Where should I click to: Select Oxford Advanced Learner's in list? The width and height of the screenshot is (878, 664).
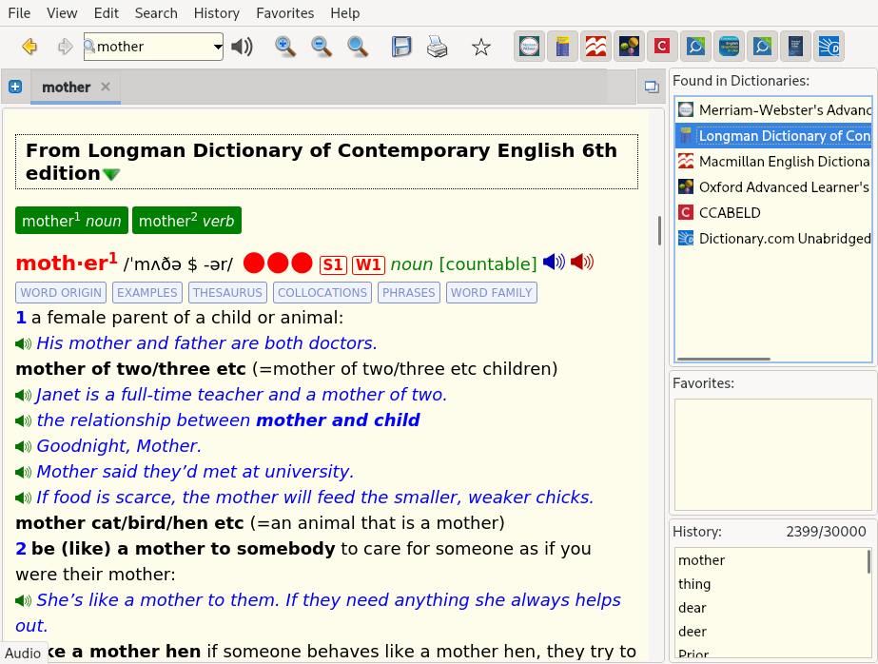coord(774,187)
